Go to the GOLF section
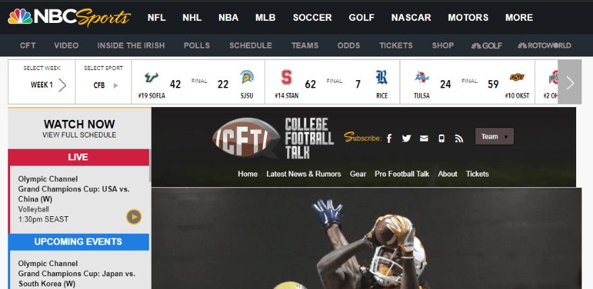Image resolution: width=593 pixels, height=289 pixels. point(362,18)
